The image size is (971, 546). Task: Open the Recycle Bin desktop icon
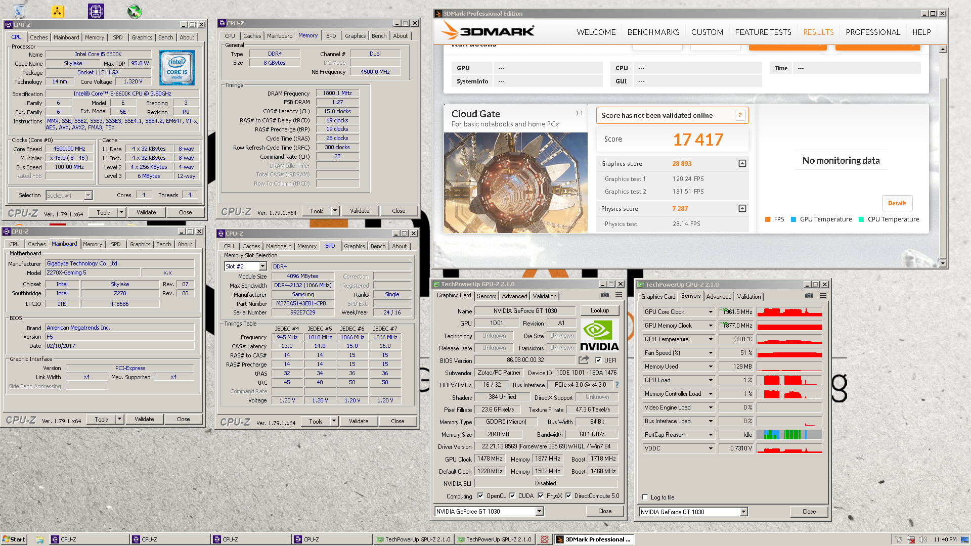(19, 11)
